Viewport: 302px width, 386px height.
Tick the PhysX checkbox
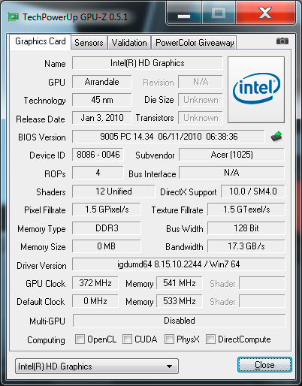pos(169,339)
